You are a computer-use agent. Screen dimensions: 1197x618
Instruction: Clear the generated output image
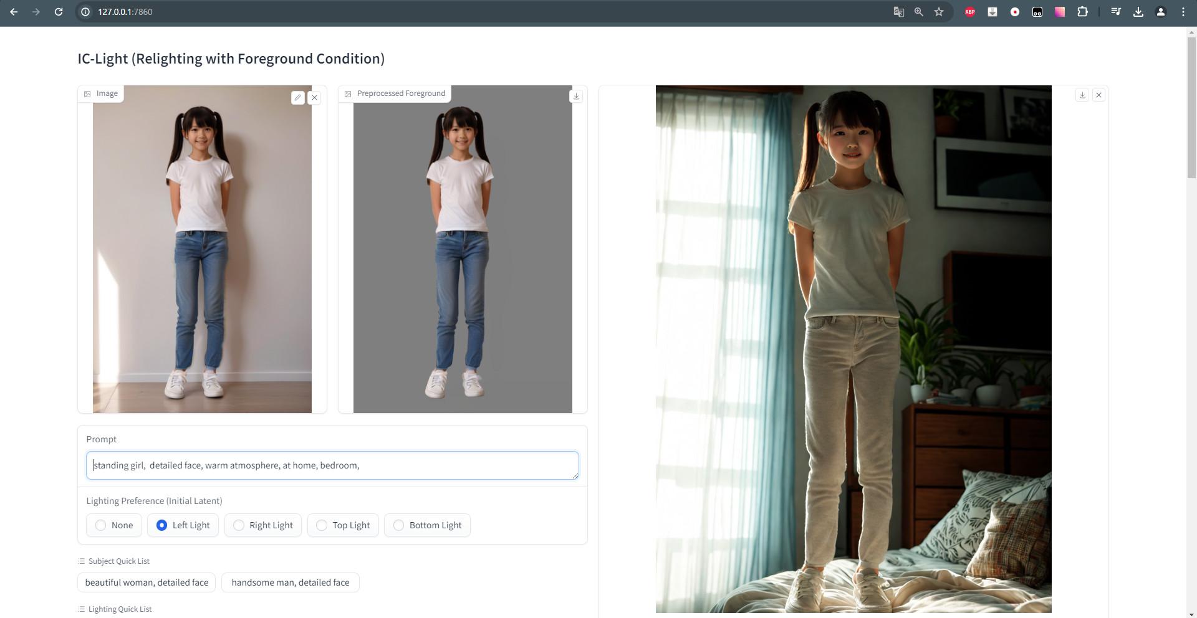tap(1098, 95)
